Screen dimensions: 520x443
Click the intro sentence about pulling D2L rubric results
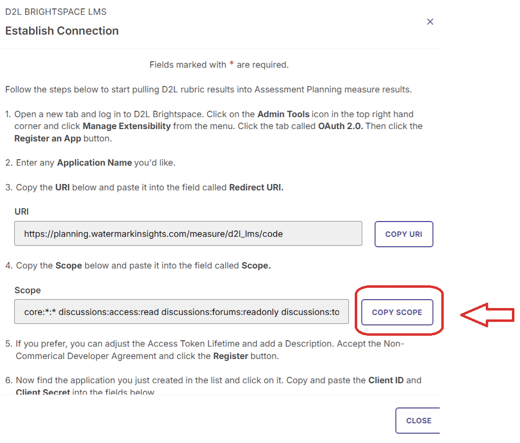point(209,89)
